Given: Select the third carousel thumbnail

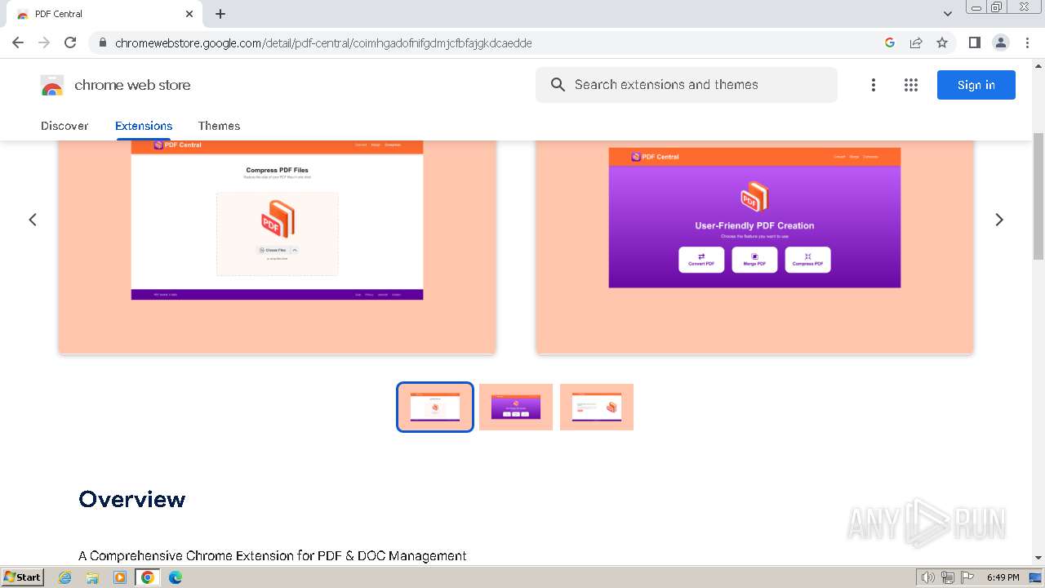Looking at the screenshot, I should coord(597,407).
